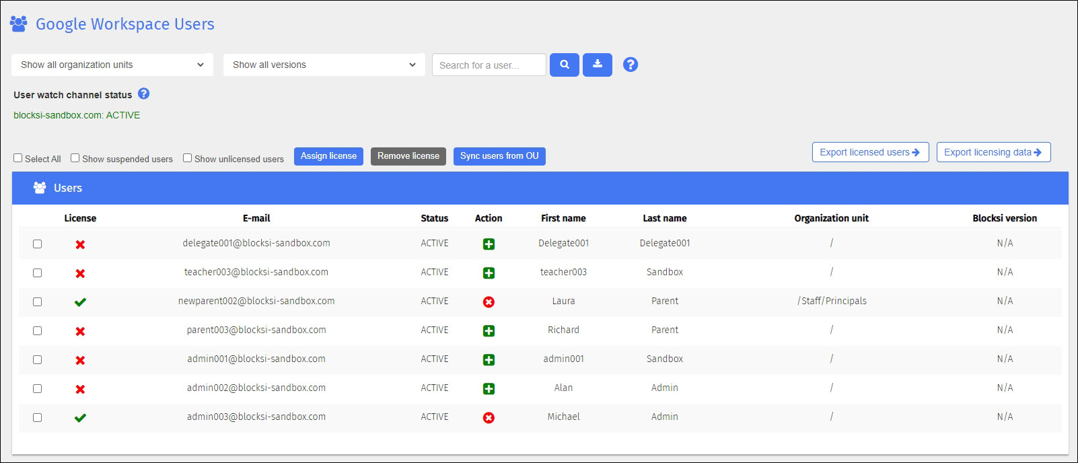Click the users icon in Users table header
This screenshot has height=463, width=1078.
pyautogui.click(x=40, y=188)
